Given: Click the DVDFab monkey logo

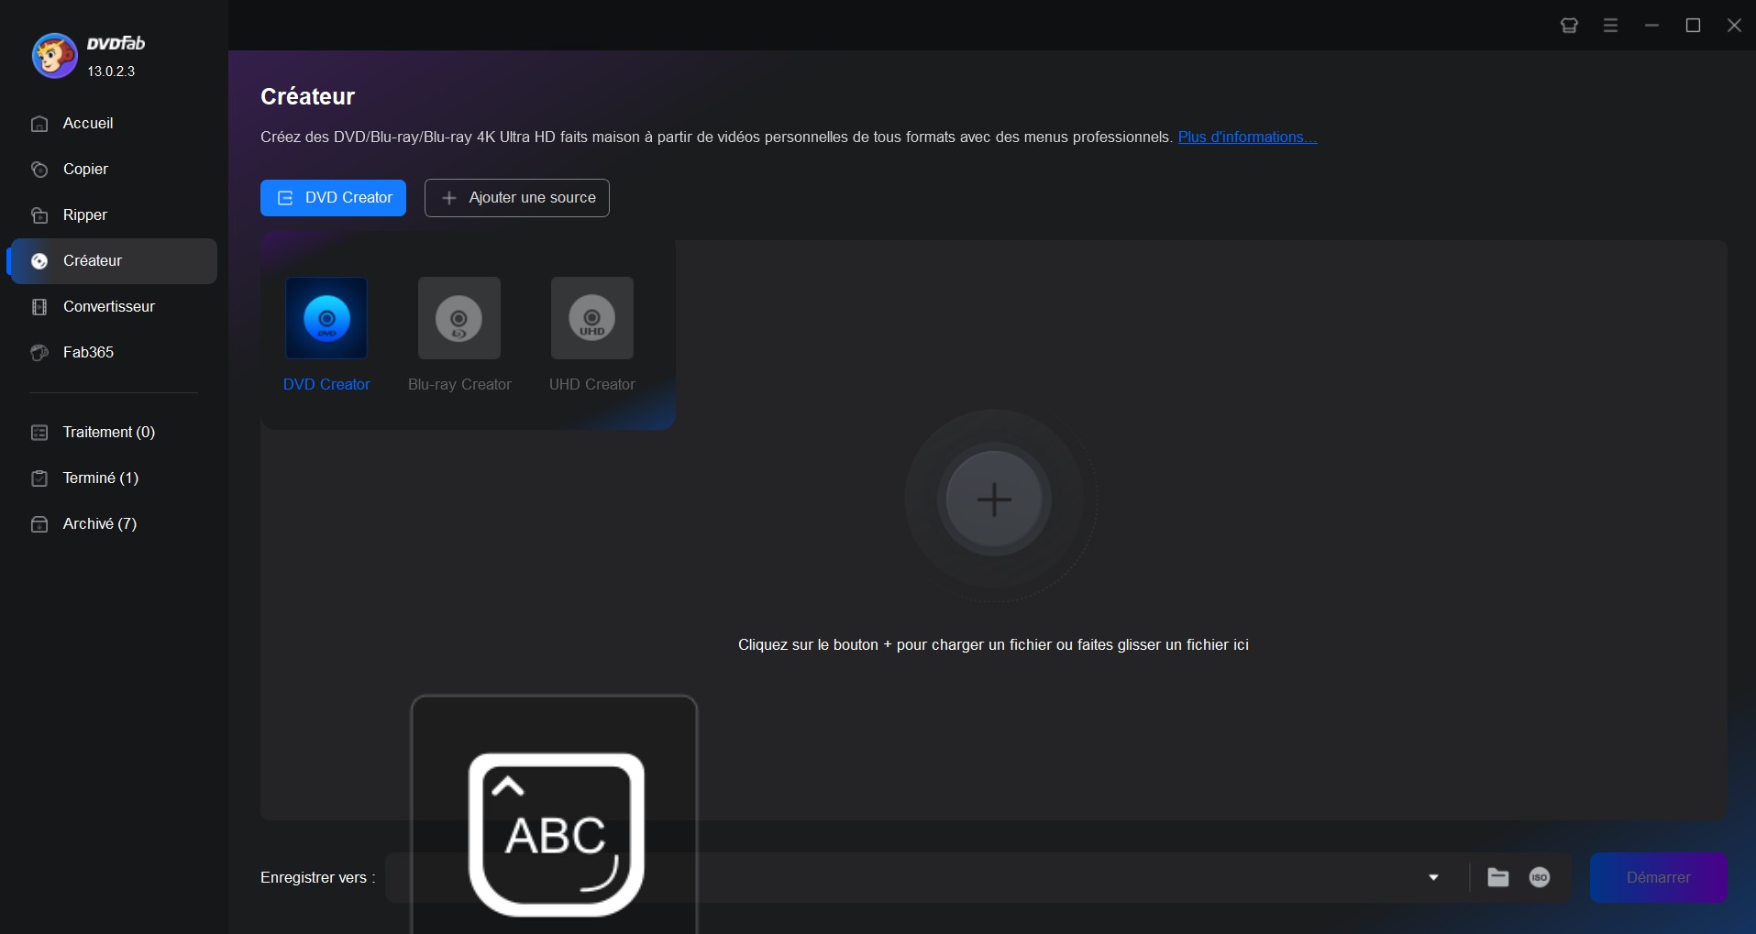Looking at the screenshot, I should point(54,56).
